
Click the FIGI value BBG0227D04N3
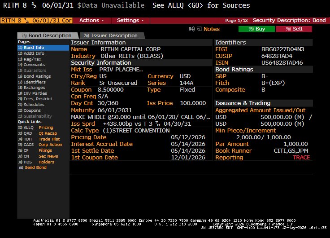282,49
